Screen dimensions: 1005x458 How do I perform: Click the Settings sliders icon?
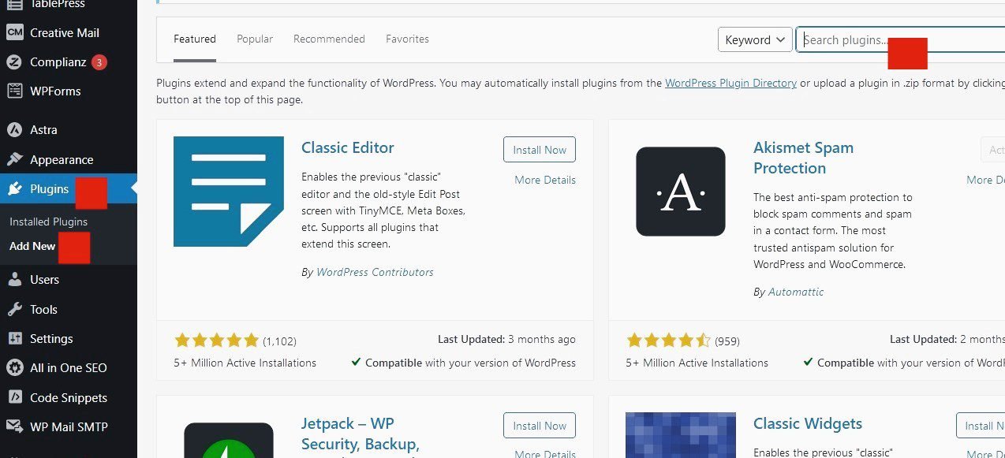coord(14,339)
